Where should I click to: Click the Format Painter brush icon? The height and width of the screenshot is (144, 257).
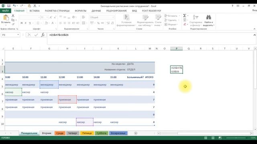13,24
